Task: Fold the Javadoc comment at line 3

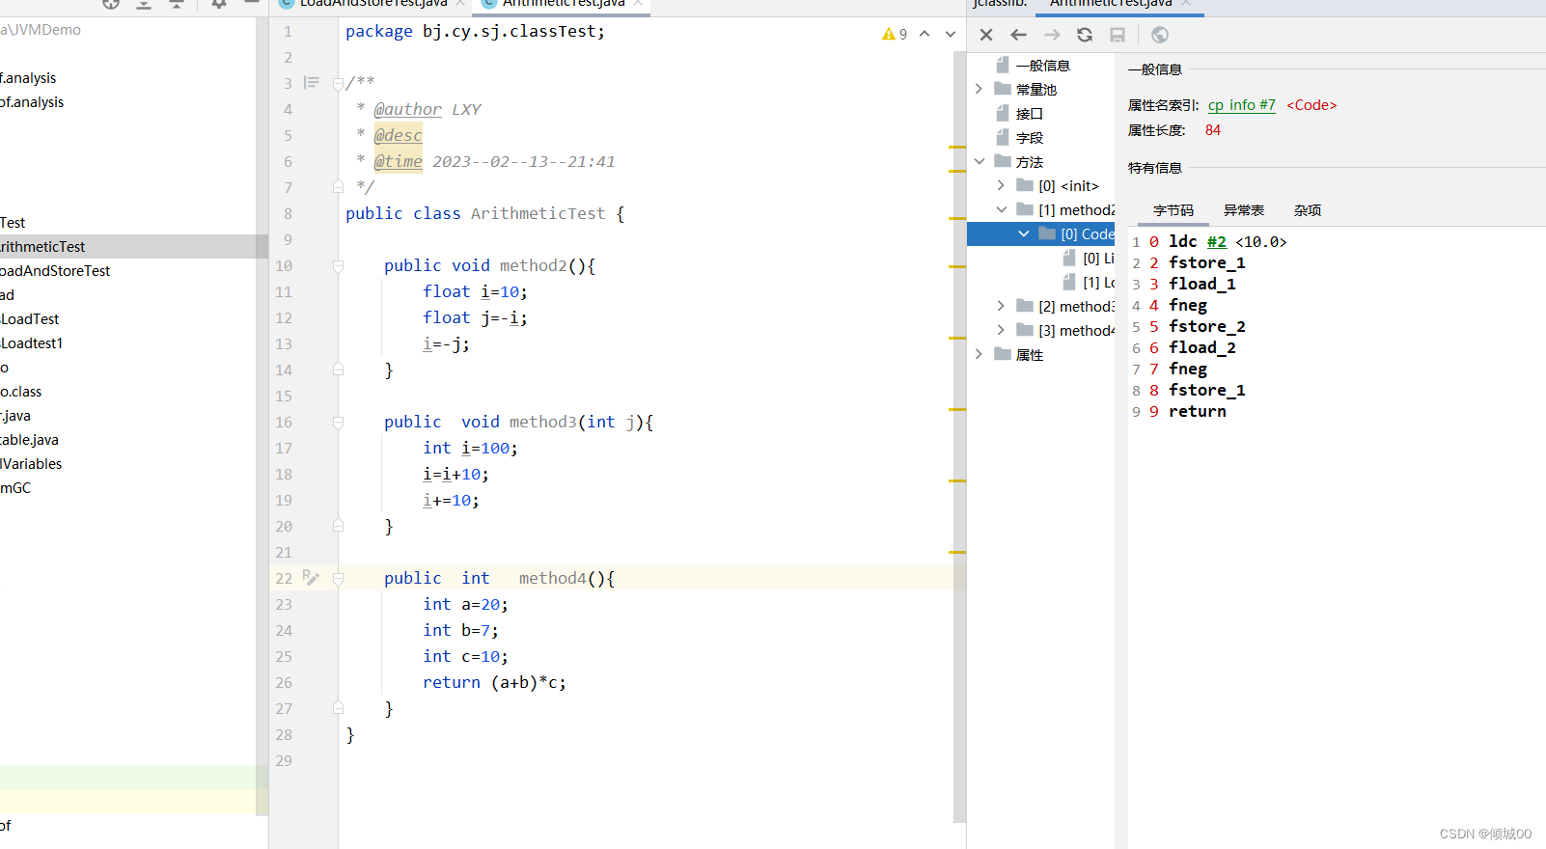Action: [x=338, y=83]
